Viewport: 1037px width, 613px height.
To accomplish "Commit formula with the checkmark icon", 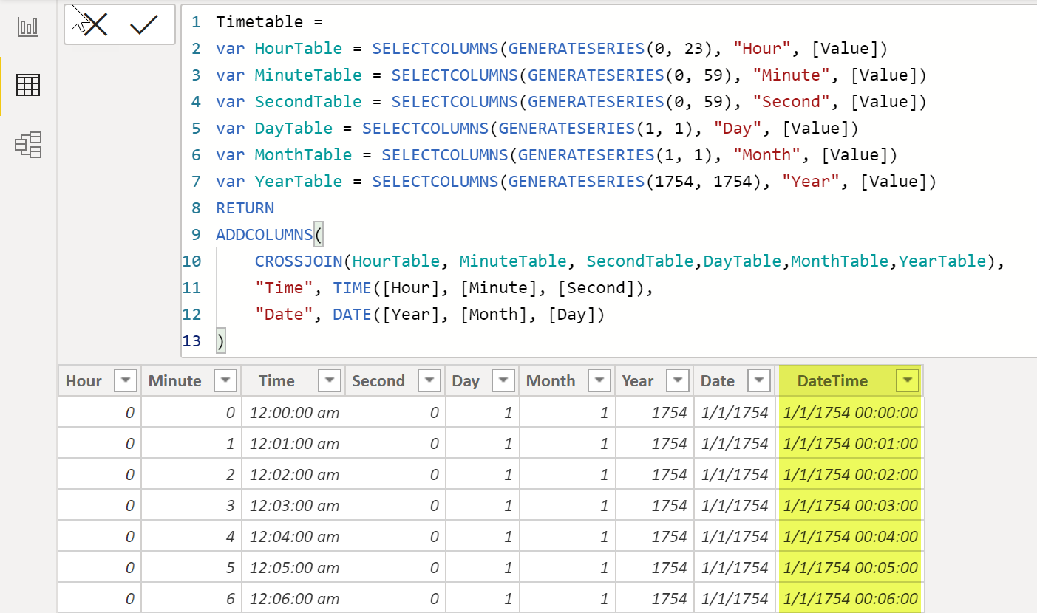I will tap(144, 25).
